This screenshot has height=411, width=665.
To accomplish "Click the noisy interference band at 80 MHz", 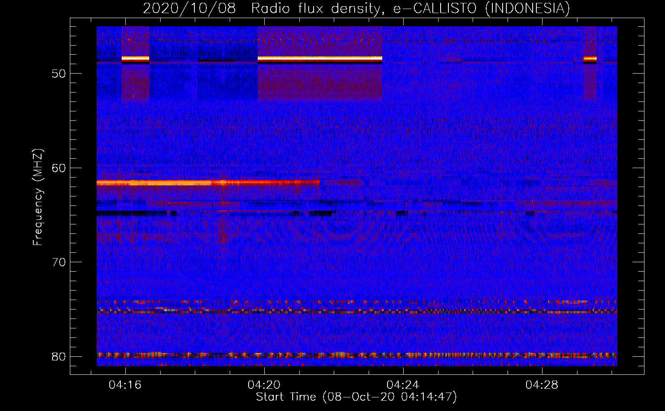I will (357, 355).
